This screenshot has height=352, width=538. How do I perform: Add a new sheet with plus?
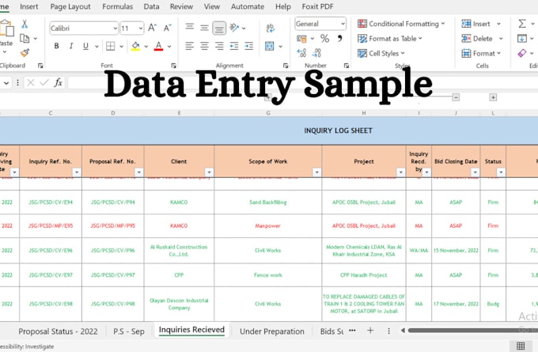click(x=370, y=331)
